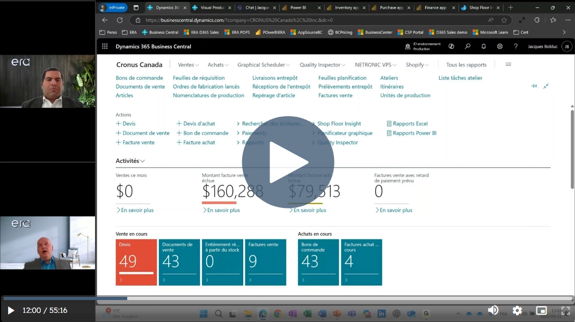The image size is (575, 322).
Task: Open the Devis 49 tile
Action: click(136, 262)
